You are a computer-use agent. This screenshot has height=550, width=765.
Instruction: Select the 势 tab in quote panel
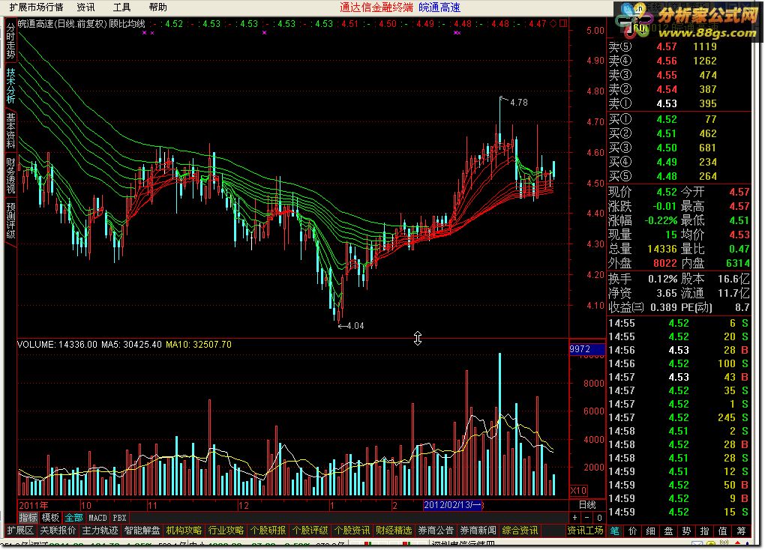point(687,531)
